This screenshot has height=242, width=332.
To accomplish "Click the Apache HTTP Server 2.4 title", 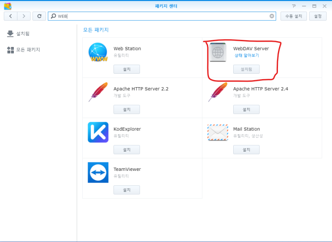I will click(x=261, y=89).
